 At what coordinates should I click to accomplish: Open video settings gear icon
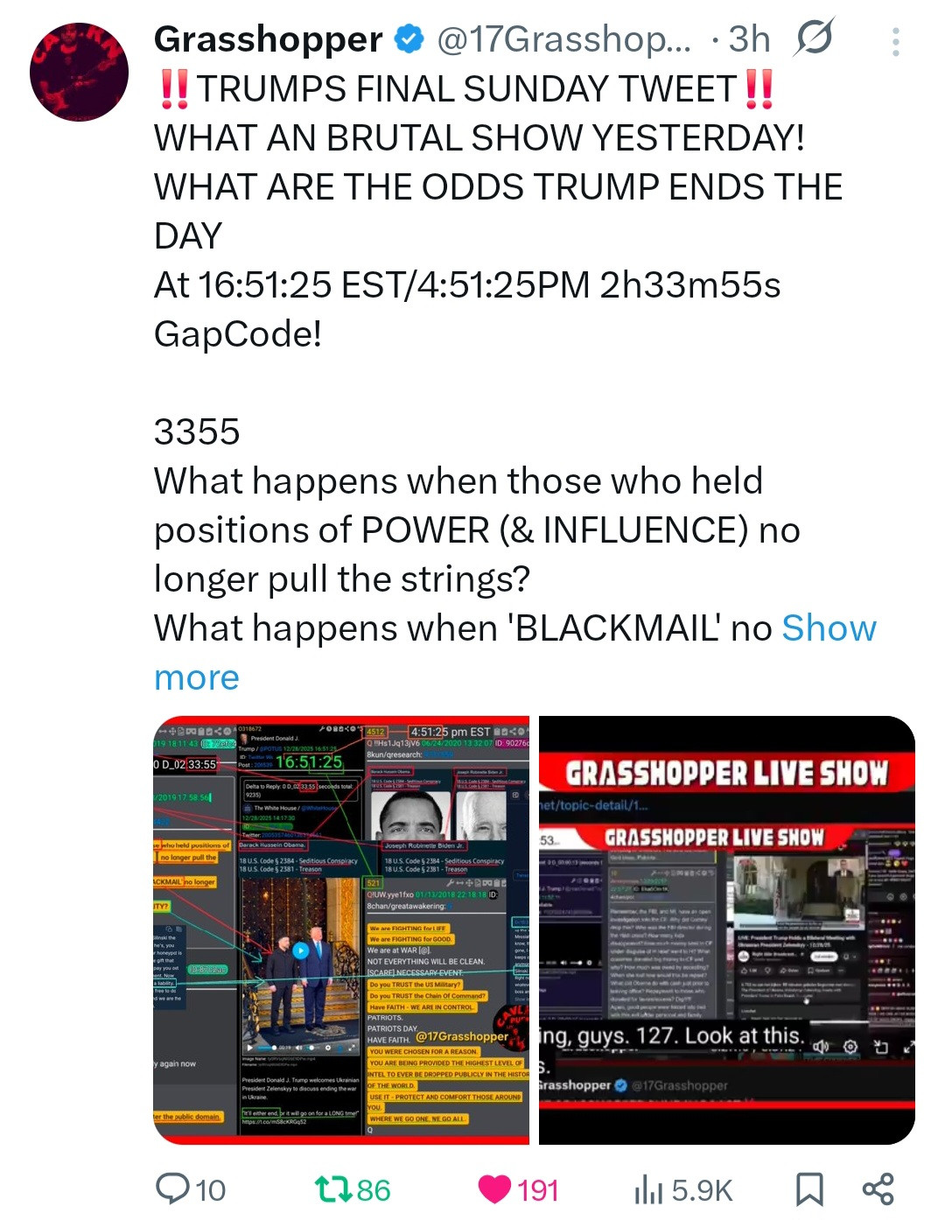850,1047
